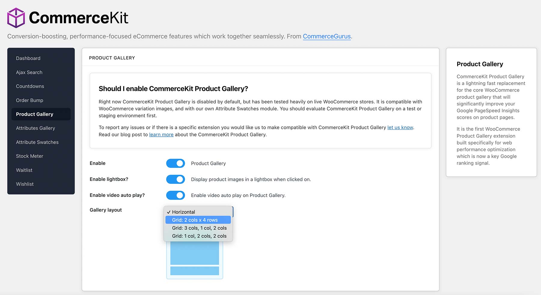Click the gallery layout preview thumbnail

195,260
